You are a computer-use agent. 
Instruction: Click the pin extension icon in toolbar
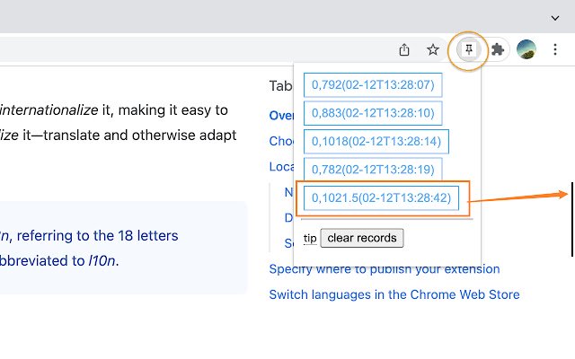click(469, 49)
